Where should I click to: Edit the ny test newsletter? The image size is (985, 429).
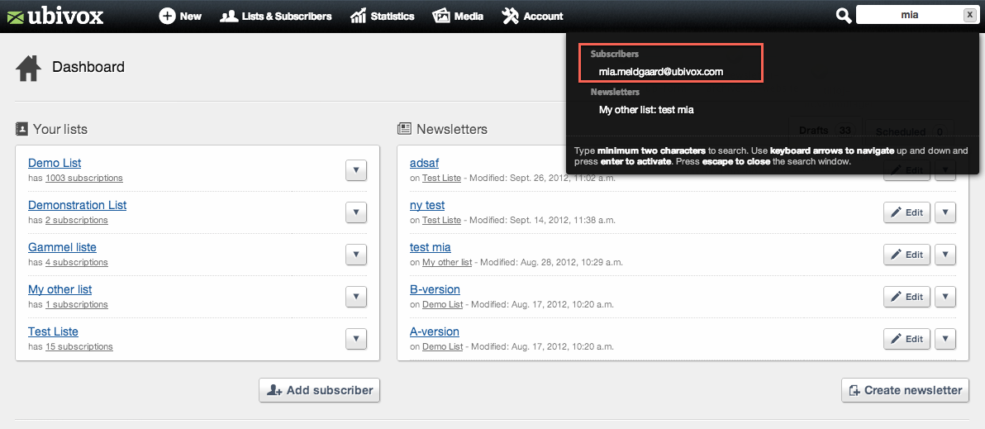[907, 212]
